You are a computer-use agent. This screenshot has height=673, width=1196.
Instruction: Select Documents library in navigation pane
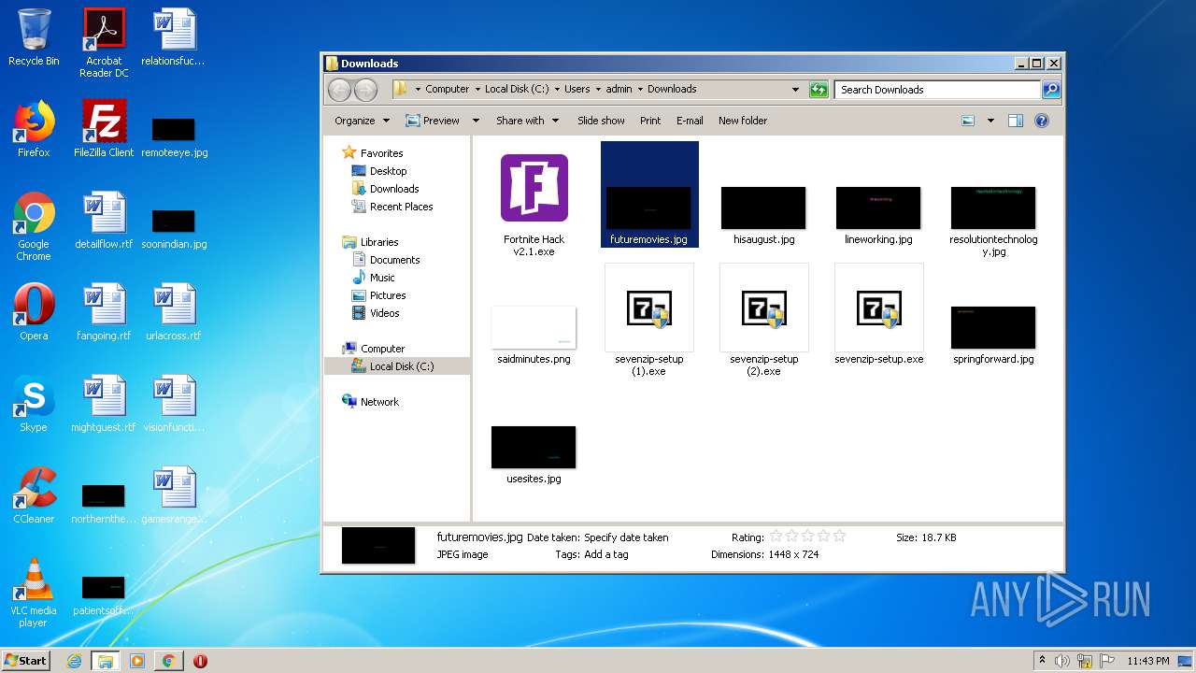click(x=394, y=260)
